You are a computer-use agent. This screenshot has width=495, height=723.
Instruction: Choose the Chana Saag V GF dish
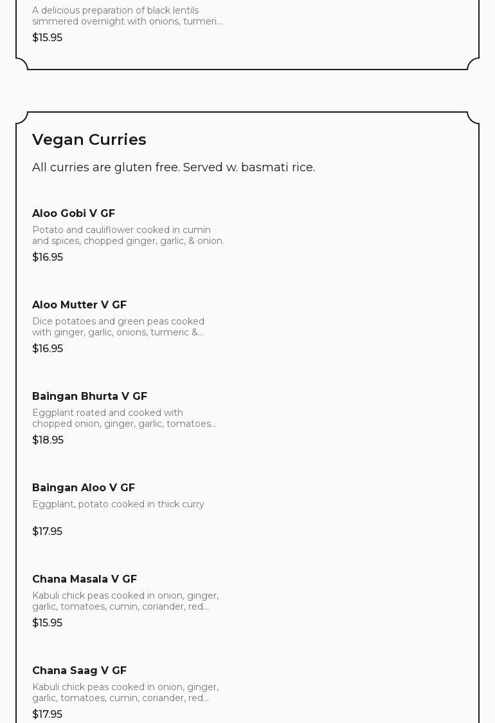tap(79, 670)
